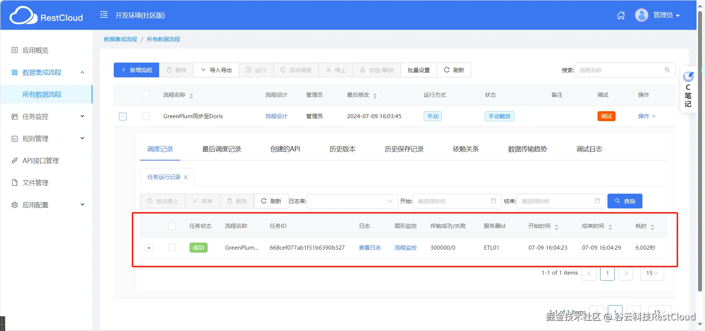Image resolution: width=705 pixels, height=331 pixels.
Task: Switch to the 数据传输趋势 tab
Action: click(528, 149)
